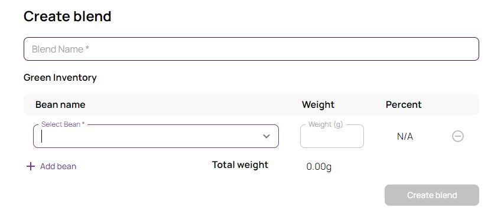Select the Bean name column header

coord(60,104)
